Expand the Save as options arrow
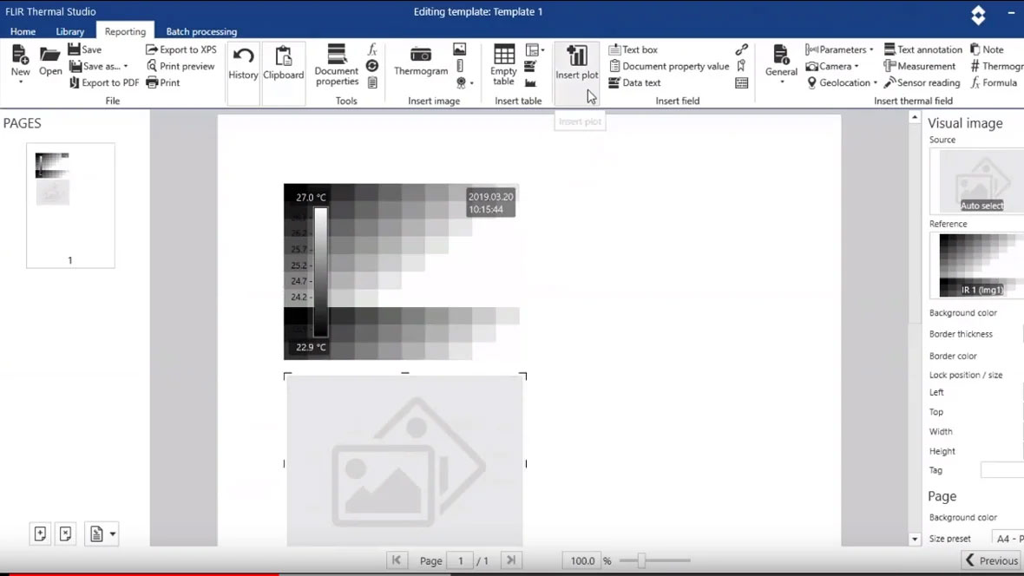 pyautogui.click(x=126, y=67)
